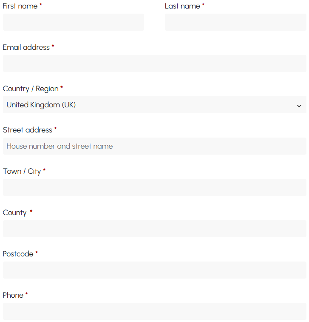Click the Street address label text
309x322 pixels.
pyautogui.click(x=27, y=130)
